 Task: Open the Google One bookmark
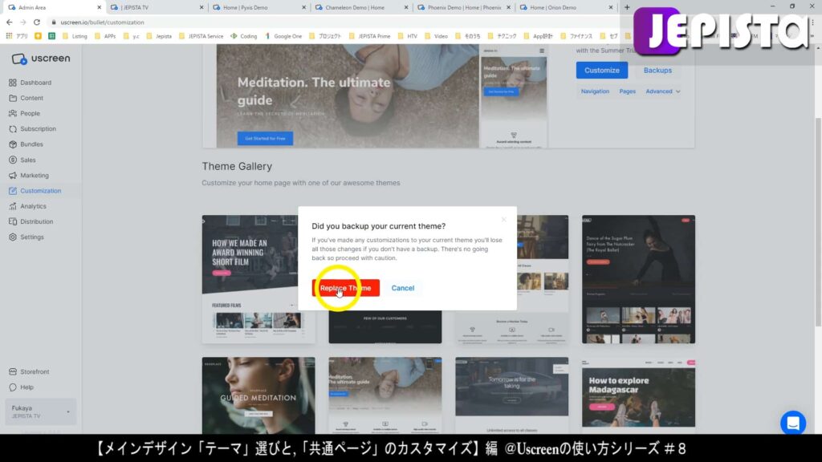pyautogui.click(x=283, y=36)
